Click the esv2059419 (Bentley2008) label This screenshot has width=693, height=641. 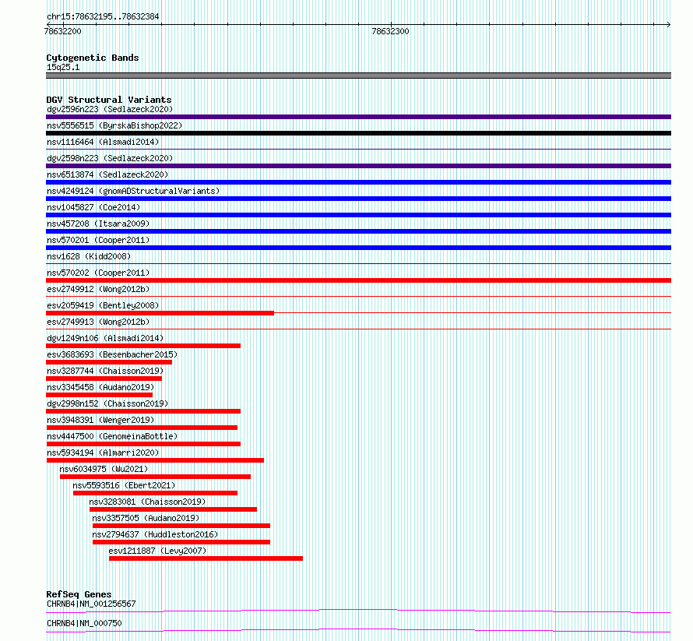(103, 305)
